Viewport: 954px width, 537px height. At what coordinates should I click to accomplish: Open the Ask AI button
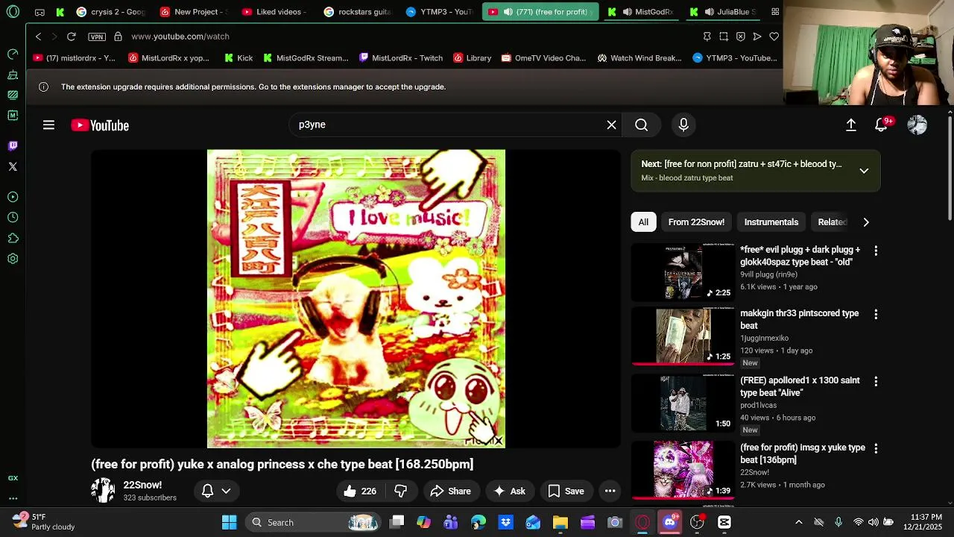tap(509, 491)
